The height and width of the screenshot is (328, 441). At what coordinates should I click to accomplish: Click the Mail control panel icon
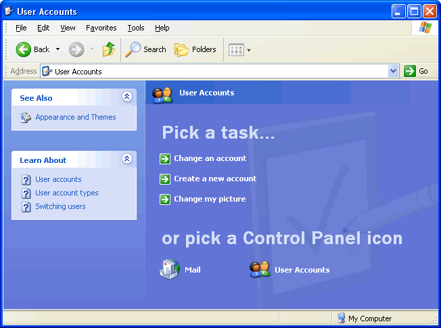[x=170, y=270]
